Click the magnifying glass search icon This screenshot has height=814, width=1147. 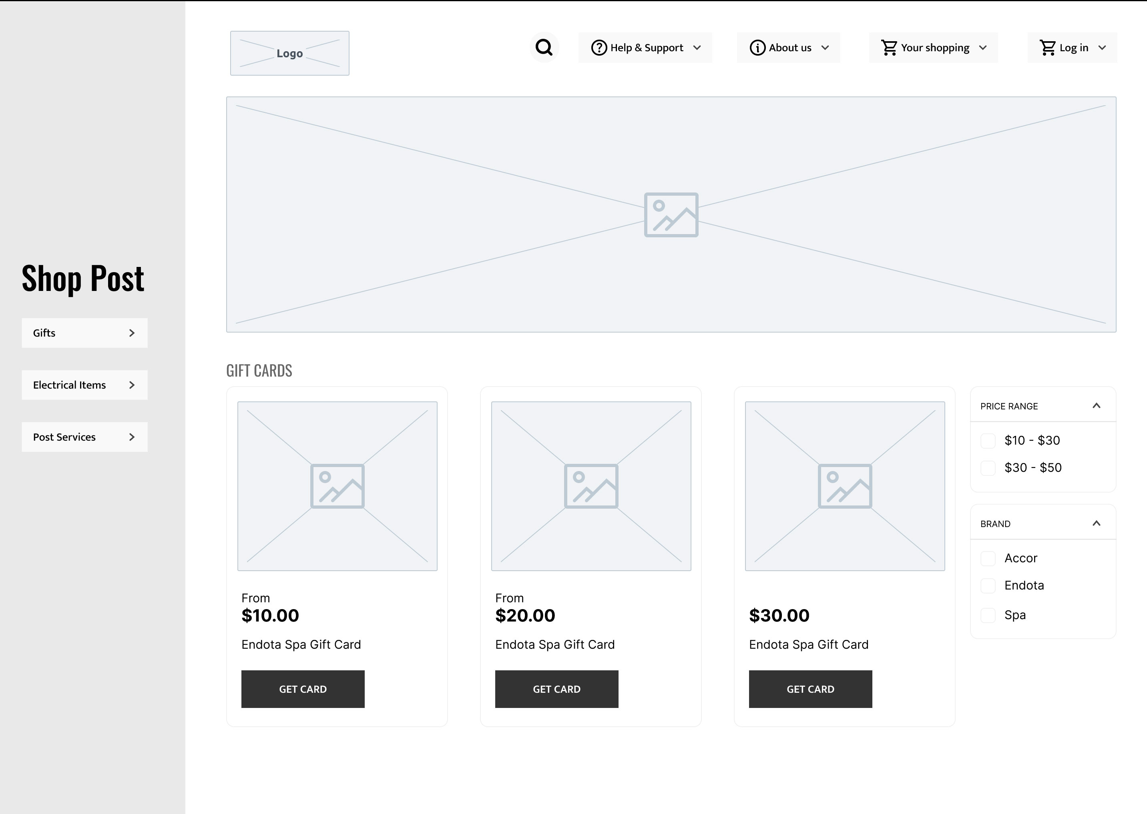coord(544,48)
